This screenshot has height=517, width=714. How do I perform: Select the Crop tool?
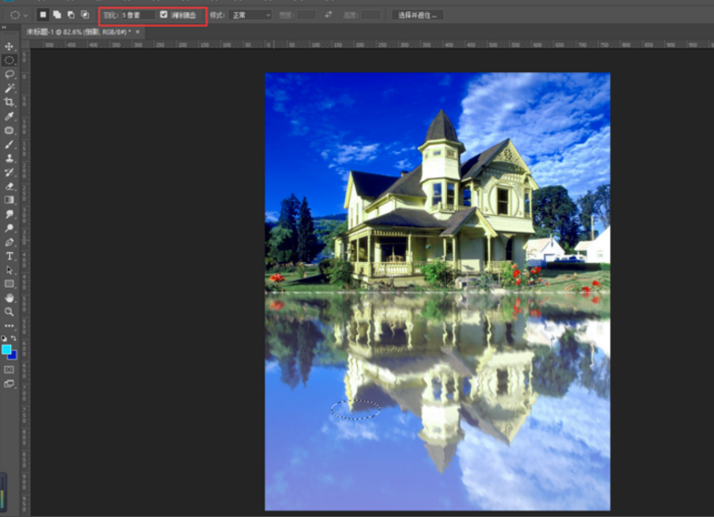(9, 102)
